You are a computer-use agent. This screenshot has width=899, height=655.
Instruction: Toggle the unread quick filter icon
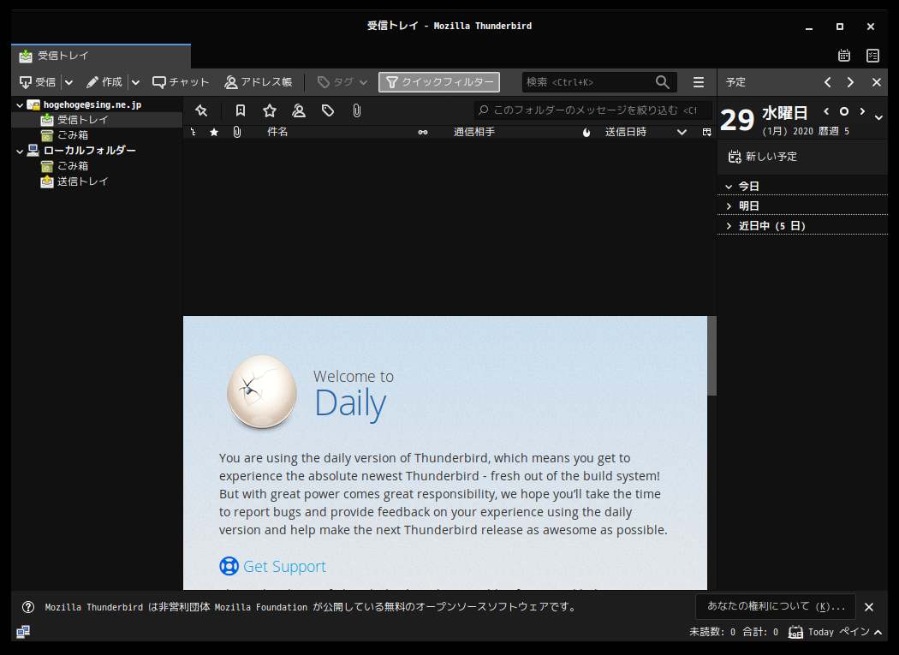click(x=241, y=110)
